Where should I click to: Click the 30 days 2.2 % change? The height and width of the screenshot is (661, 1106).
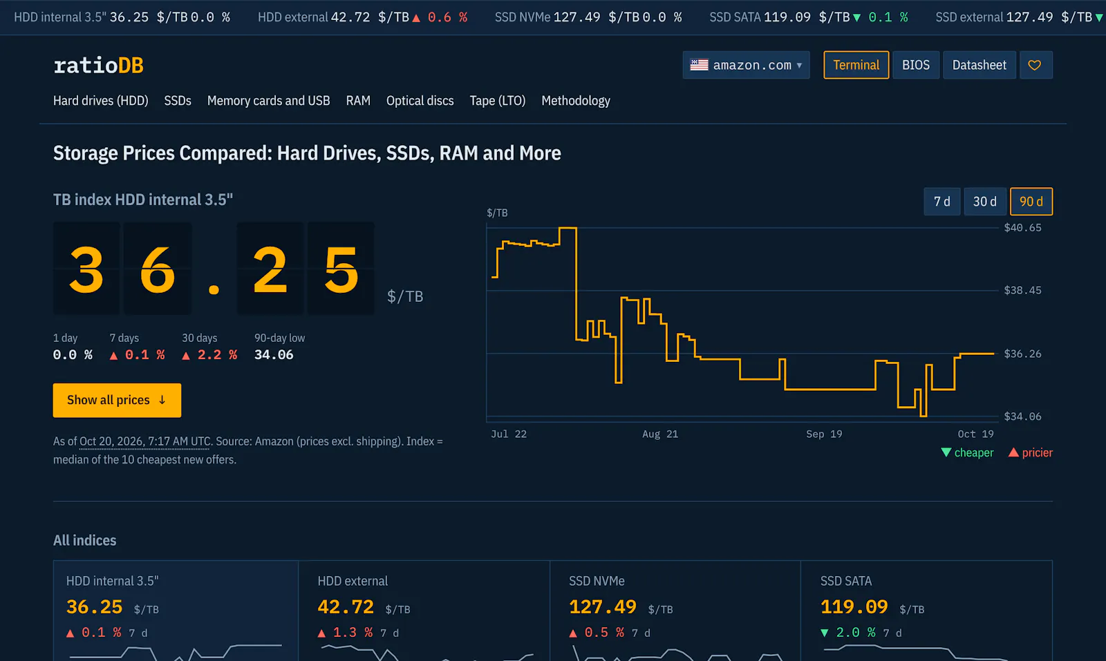coord(210,355)
